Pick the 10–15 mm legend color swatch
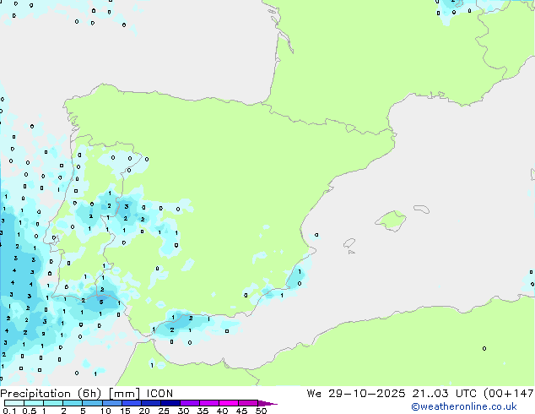Viewport: 535px width, 414px height. click(111, 403)
